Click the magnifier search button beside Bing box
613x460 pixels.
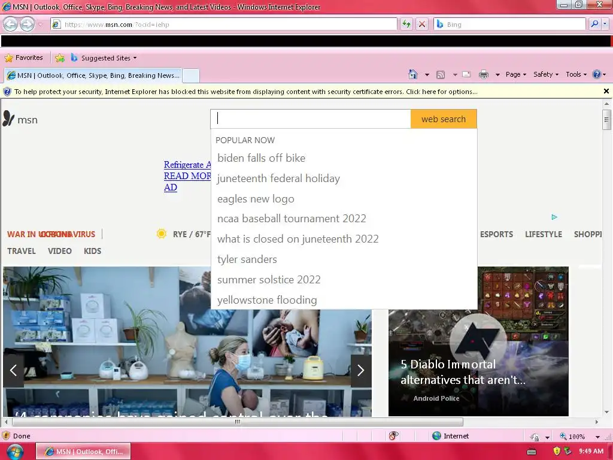click(594, 24)
